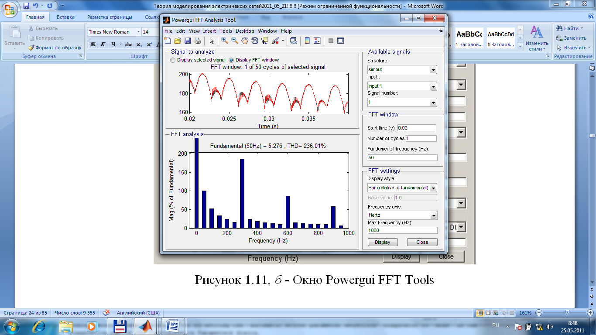Select the Brush data tool
Screen dimensions: 596x335
point(275,41)
